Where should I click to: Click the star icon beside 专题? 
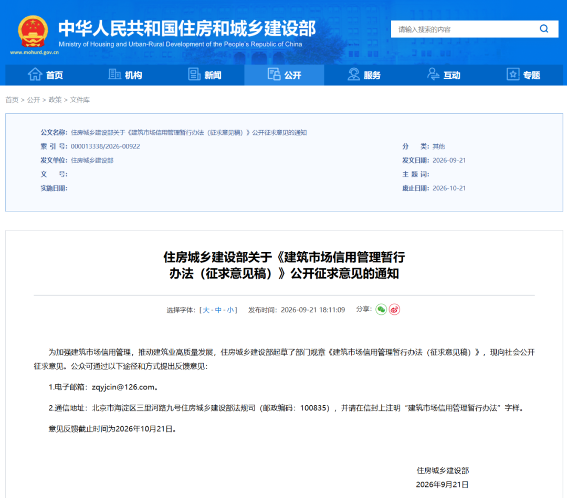click(x=513, y=74)
